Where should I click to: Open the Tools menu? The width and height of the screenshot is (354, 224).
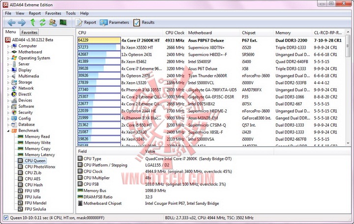click(x=71, y=13)
